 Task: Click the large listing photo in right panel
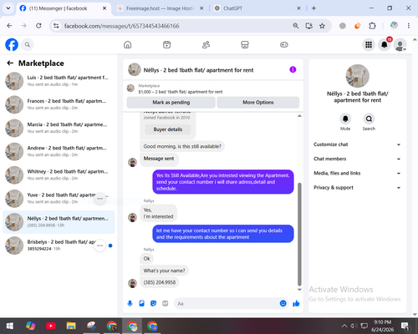coord(357,76)
